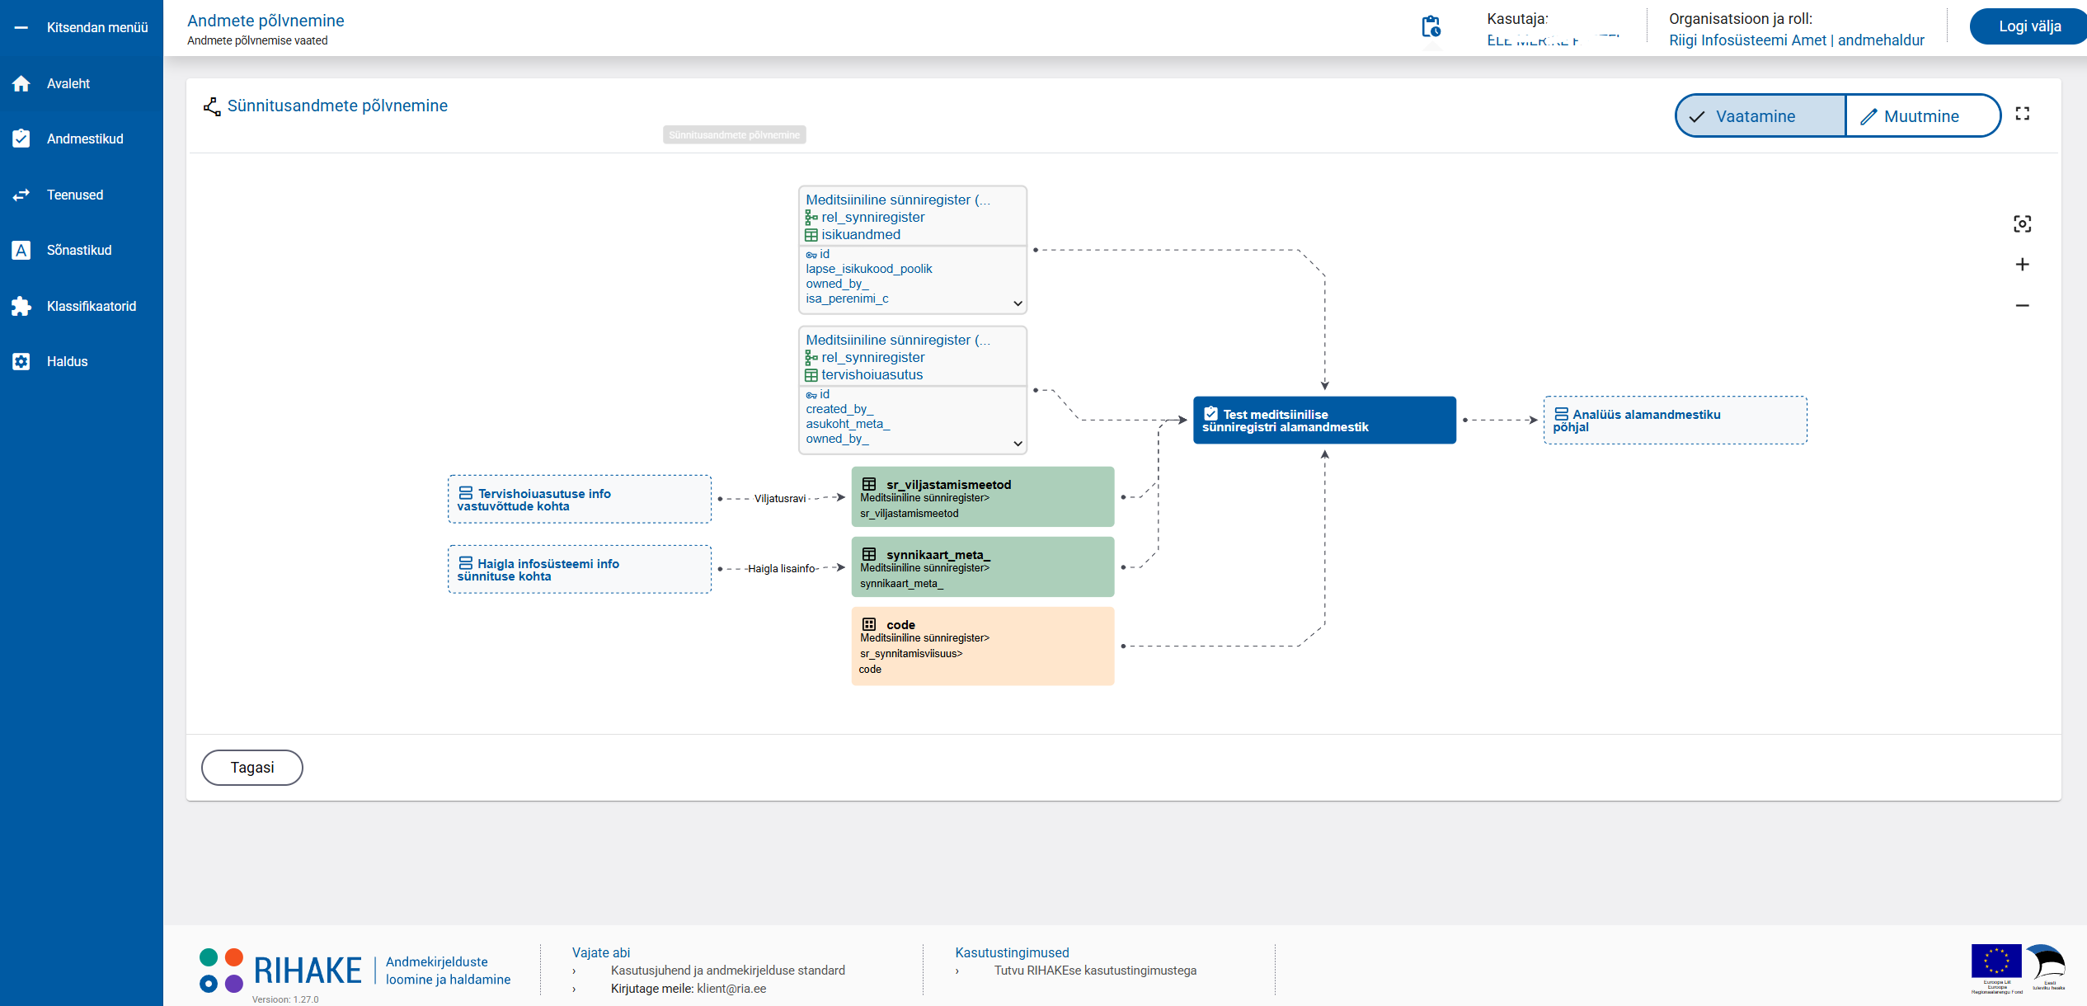Switch to Muutmine edit mode
This screenshot has height=1006, width=2087.
pos(1921,116)
